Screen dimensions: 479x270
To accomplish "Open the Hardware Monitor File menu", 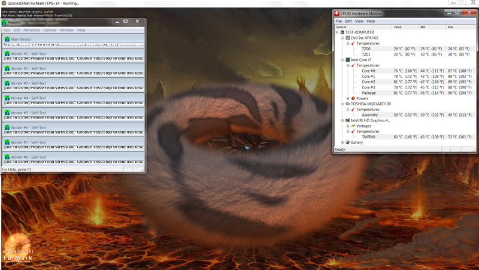I will click(x=339, y=21).
